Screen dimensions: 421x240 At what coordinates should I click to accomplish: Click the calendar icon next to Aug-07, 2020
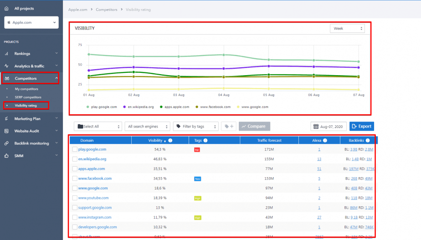point(316,127)
